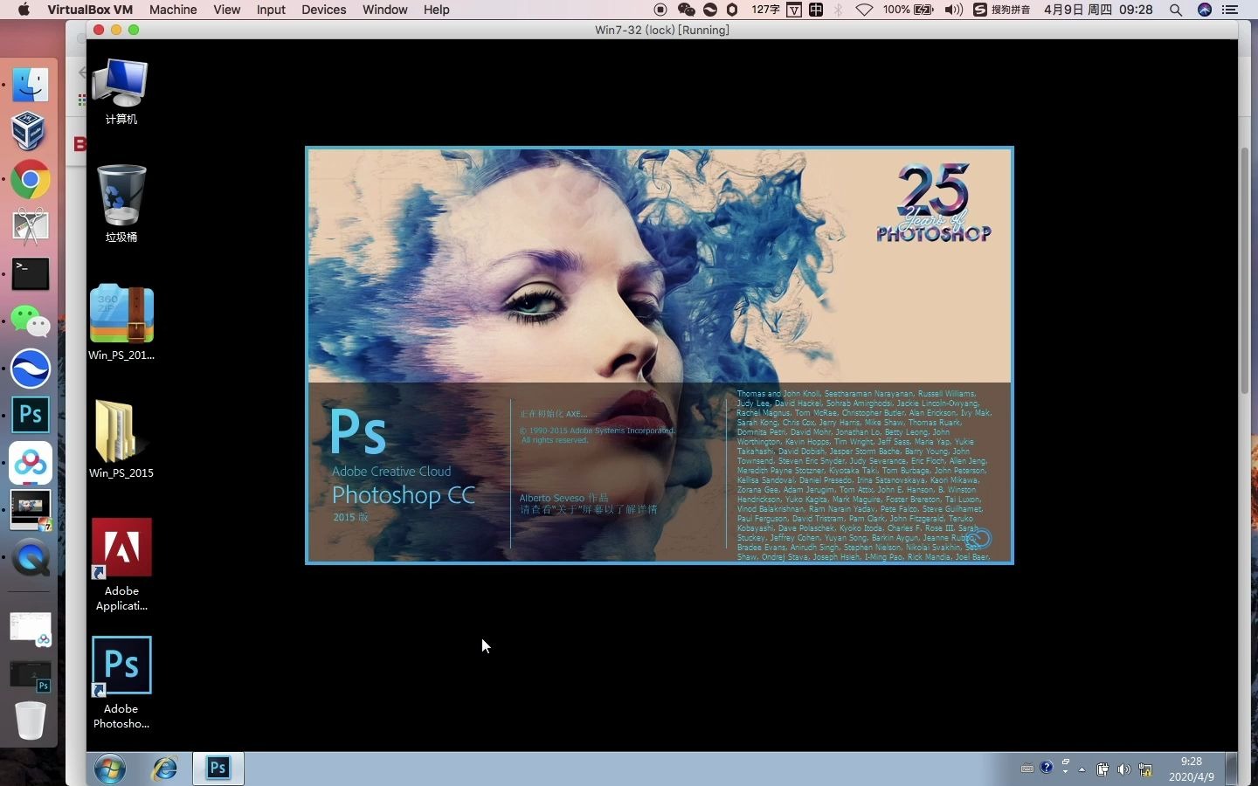1258x786 pixels.
Task: Open the Finder icon in the Dock
Action: [30, 85]
